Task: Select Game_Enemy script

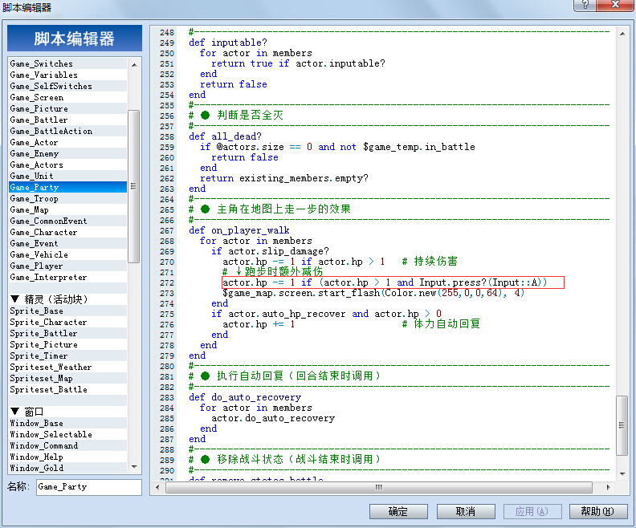Action: tap(67, 153)
